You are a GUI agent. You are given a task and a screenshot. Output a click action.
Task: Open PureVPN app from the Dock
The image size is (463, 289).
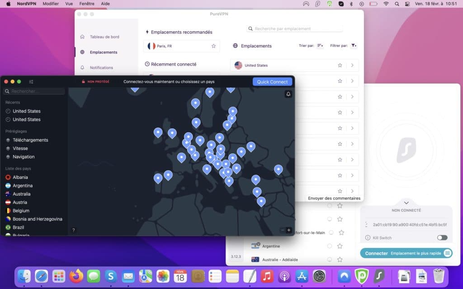(362, 276)
